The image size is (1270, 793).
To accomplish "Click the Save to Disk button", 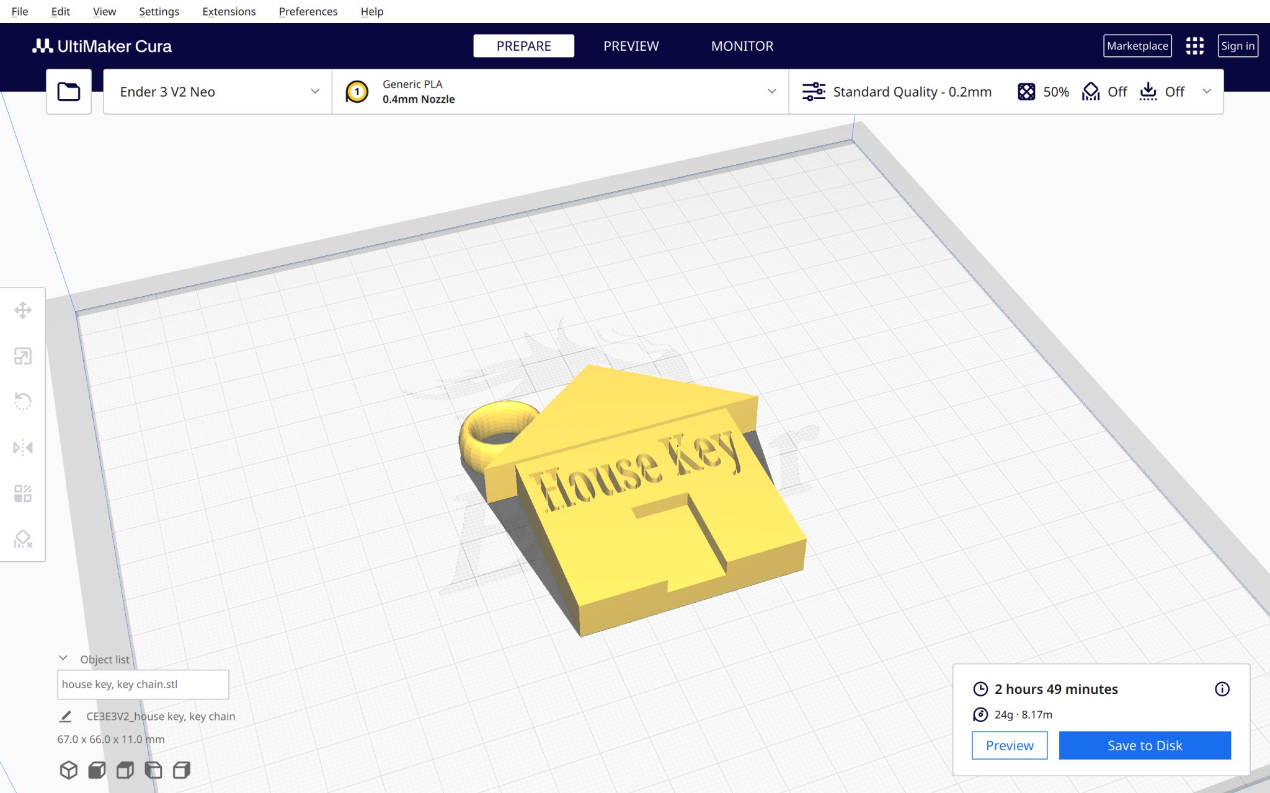I will [1145, 745].
